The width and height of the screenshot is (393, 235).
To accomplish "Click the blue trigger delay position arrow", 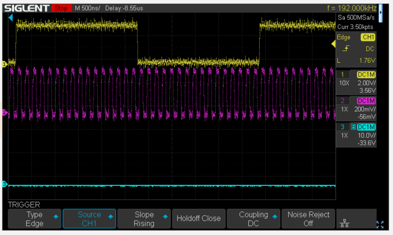I will pyautogui.click(x=10, y=17).
